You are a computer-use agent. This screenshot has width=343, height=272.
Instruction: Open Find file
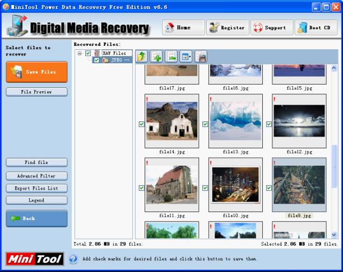[x=37, y=162]
